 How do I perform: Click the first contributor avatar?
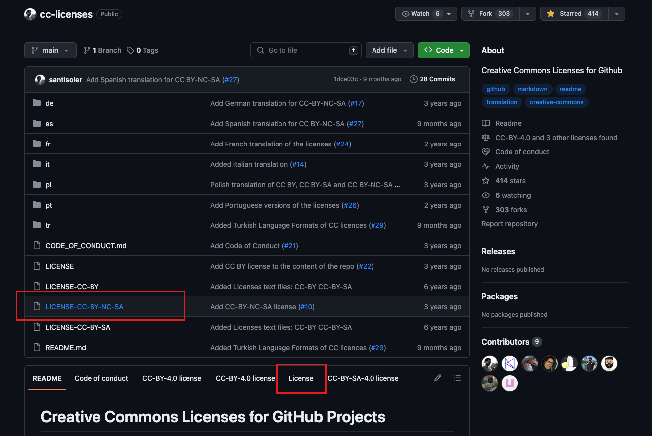tap(490, 363)
